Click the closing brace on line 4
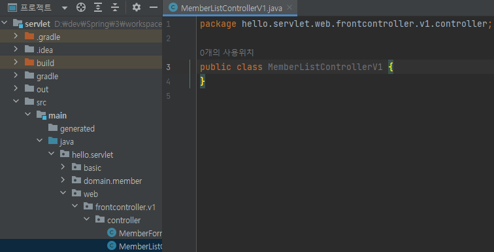The width and height of the screenshot is (494, 252). pyautogui.click(x=203, y=82)
